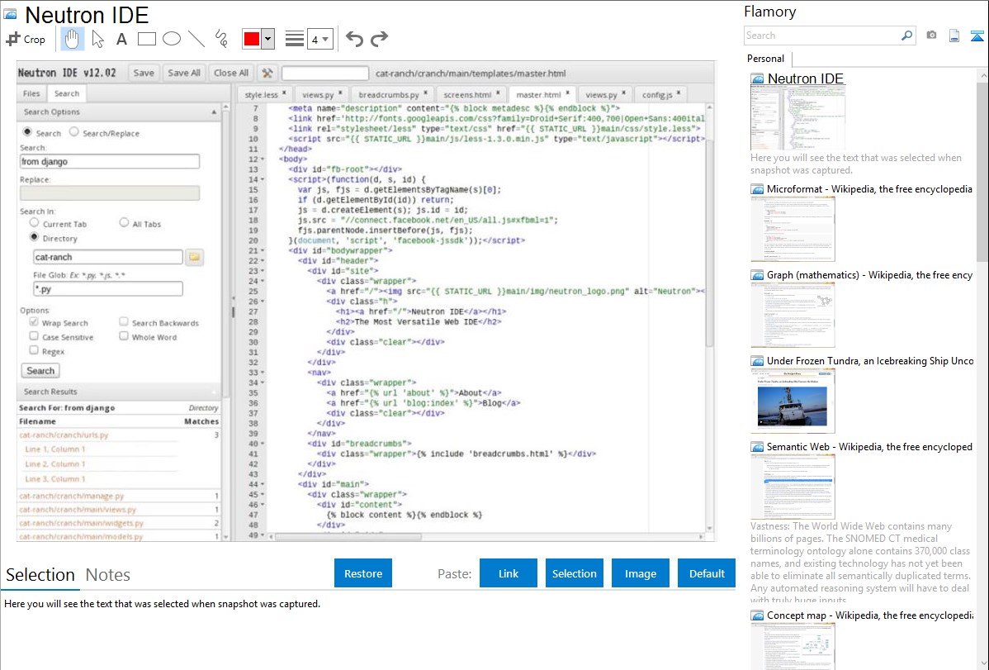Select the Search/Replace radio option

click(x=73, y=132)
